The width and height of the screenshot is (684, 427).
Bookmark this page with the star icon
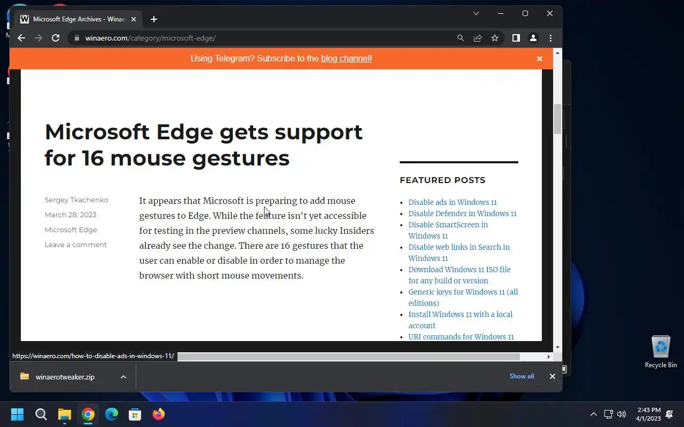[x=495, y=38]
